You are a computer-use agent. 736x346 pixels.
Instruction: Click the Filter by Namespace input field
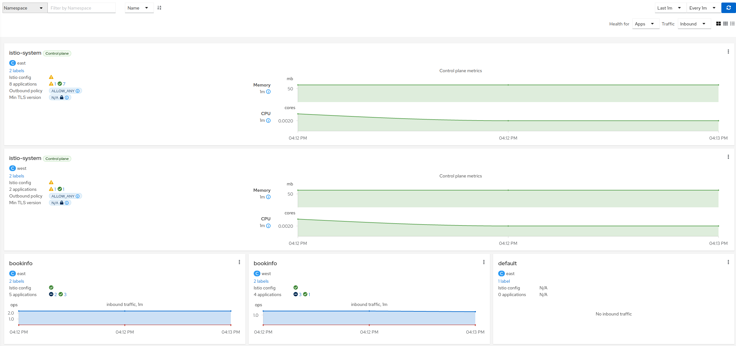81,8
